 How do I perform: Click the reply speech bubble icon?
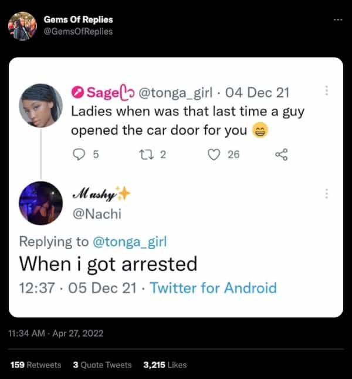point(79,155)
